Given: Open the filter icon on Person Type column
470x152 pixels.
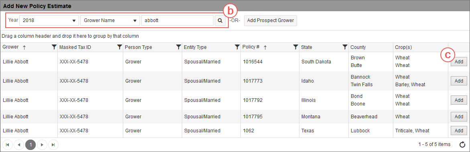Looking at the screenshot, I should coord(178,47).
